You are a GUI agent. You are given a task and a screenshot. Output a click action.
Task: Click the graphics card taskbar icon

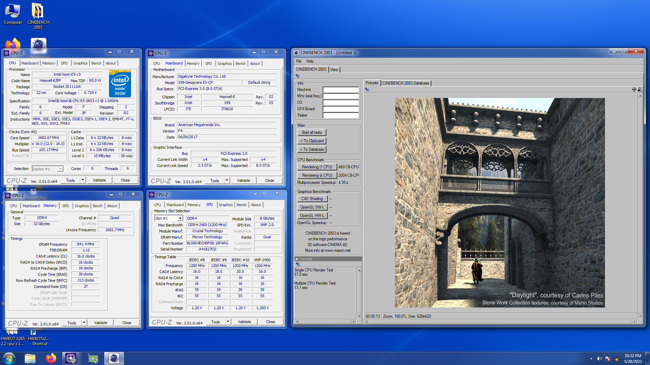(x=93, y=358)
